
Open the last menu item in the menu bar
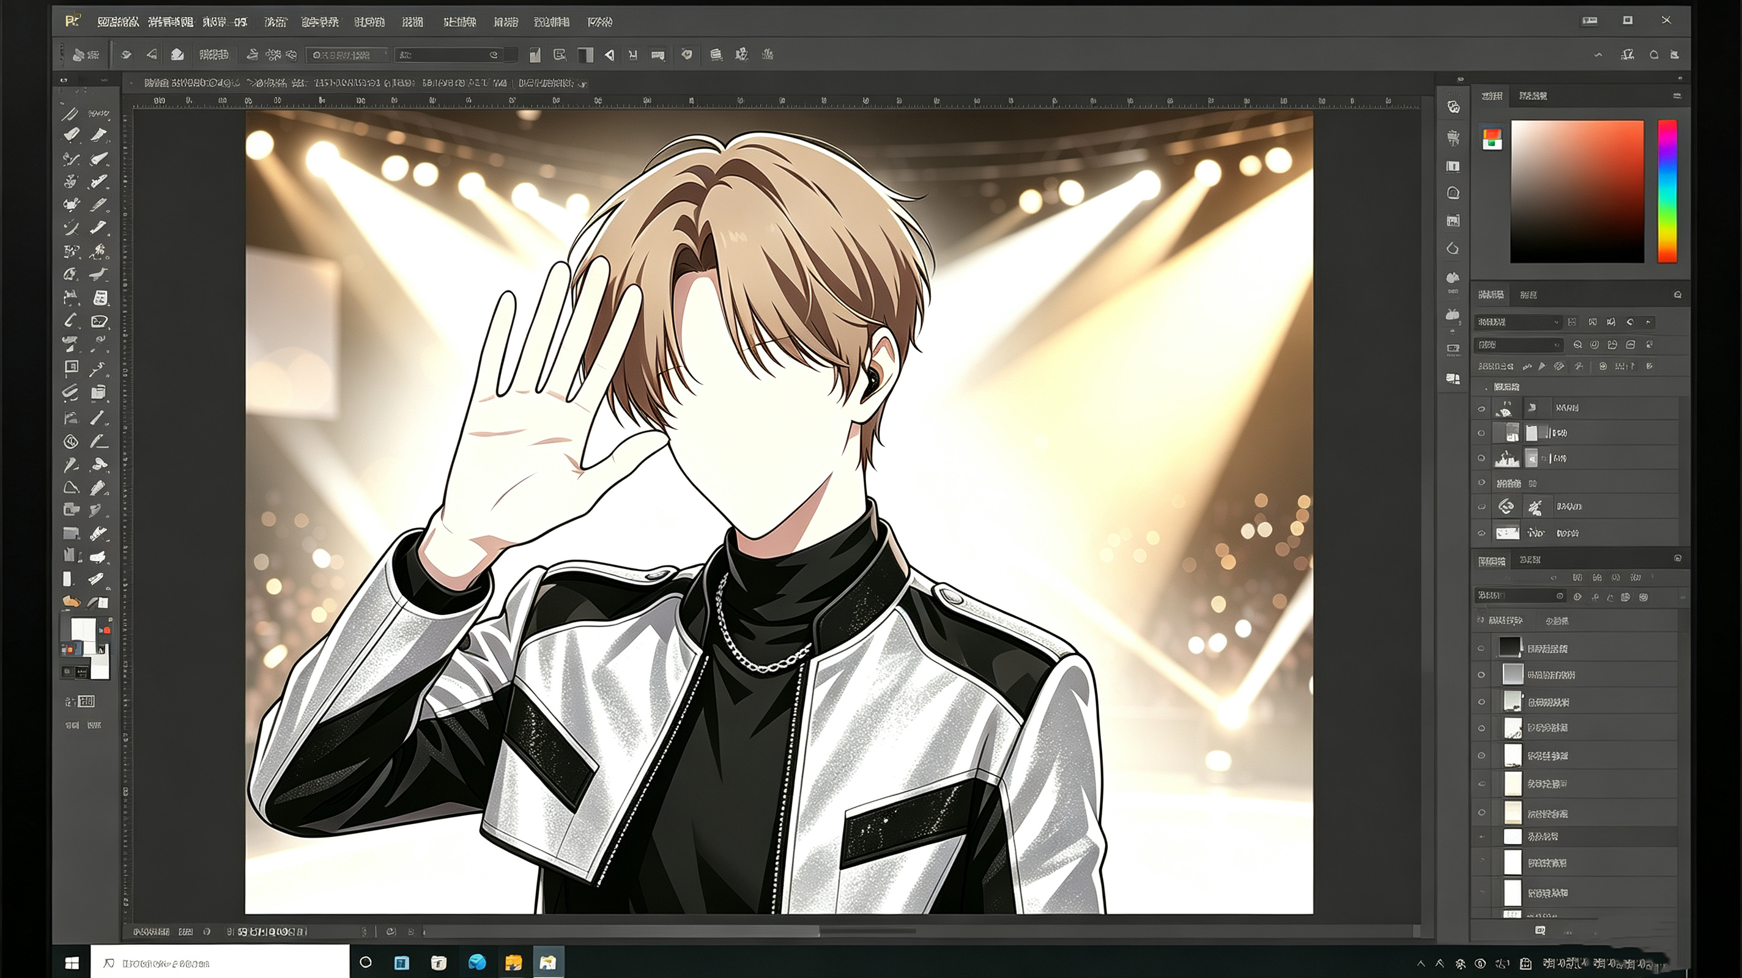click(x=600, y=22)
